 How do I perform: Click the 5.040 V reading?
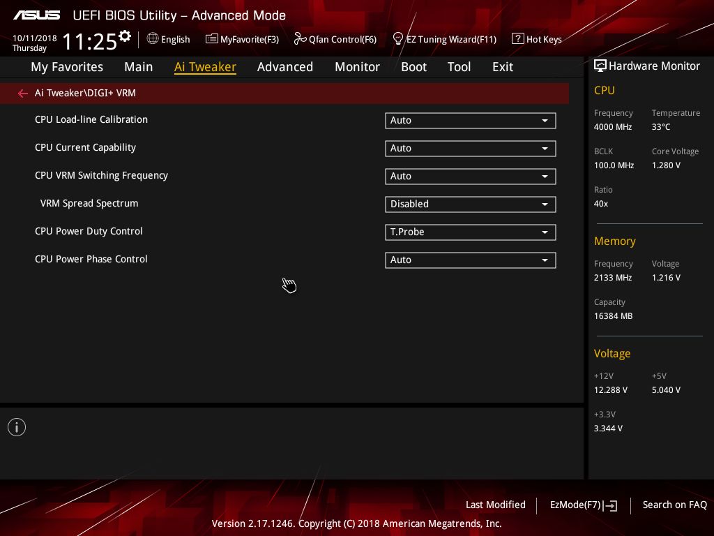point(666,390)
